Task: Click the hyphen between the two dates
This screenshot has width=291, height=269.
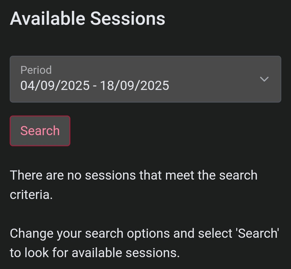Action: click(95, 86)
